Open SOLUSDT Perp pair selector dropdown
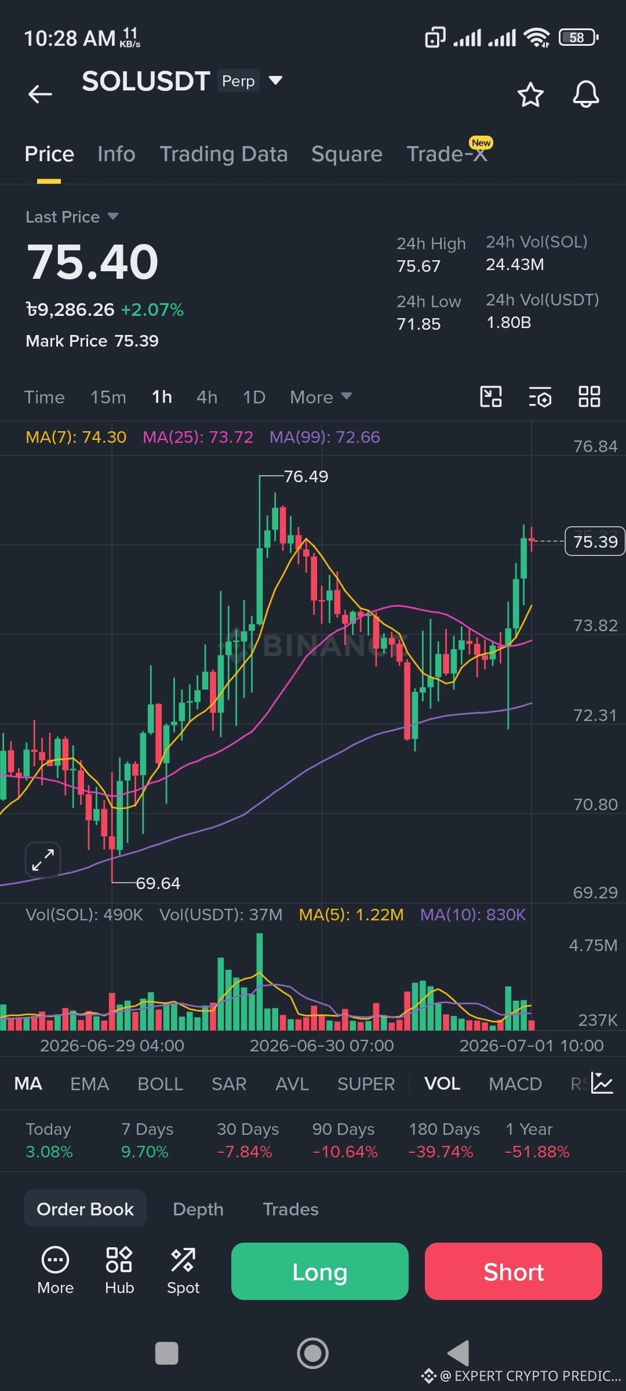Screen dimensions: 626x1391 (182, 81)
